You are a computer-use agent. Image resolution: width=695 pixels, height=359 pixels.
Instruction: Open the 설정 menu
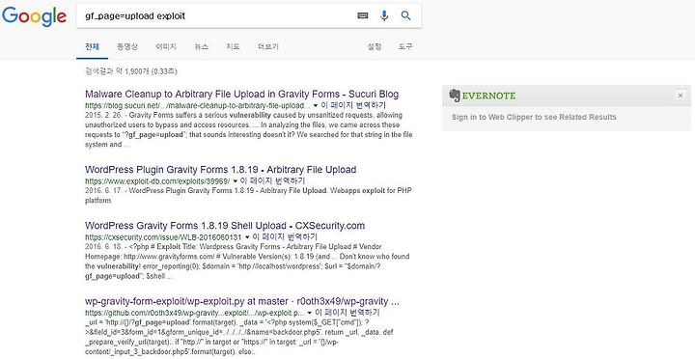tap(375, 46)
